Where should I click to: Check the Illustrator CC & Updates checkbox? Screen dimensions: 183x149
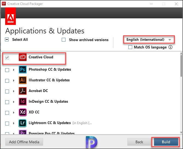point(7,81)
